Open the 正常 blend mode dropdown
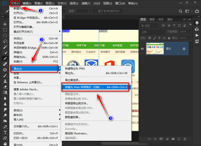This screenshot has width=201, height=146. click(x=152, y=32)
